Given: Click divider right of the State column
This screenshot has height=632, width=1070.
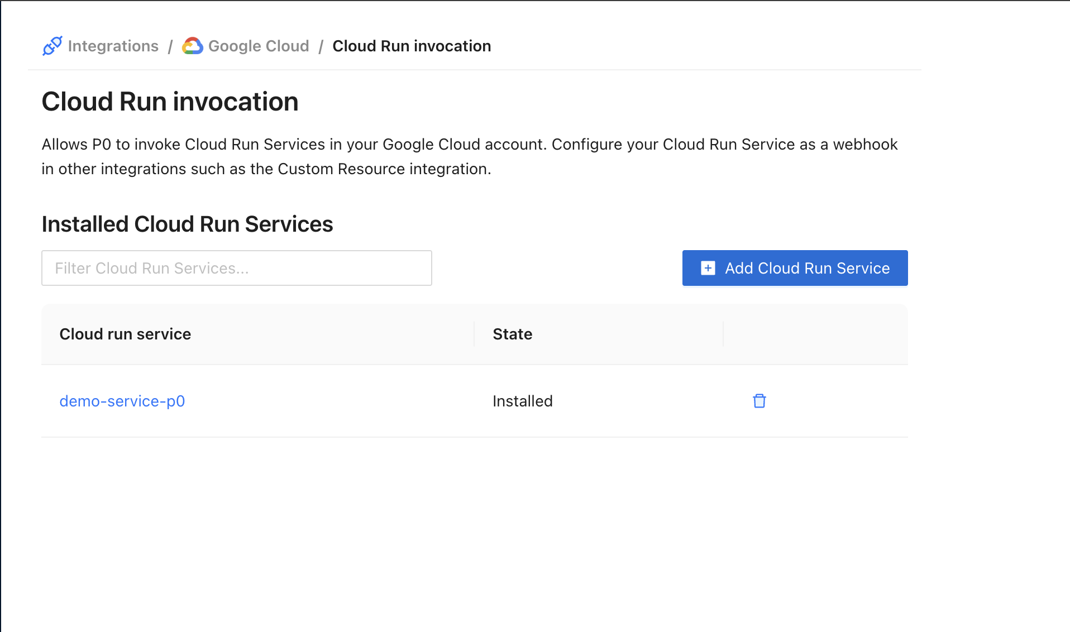Looking at the screenshot, I should point(723,334).
